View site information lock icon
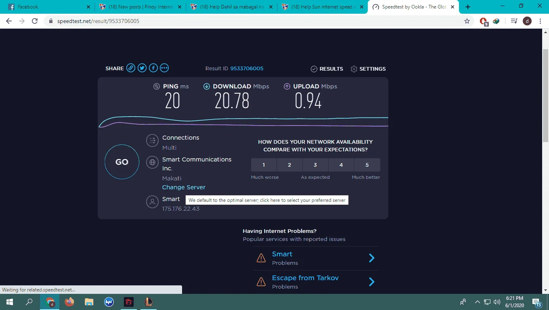 (50, 21)
